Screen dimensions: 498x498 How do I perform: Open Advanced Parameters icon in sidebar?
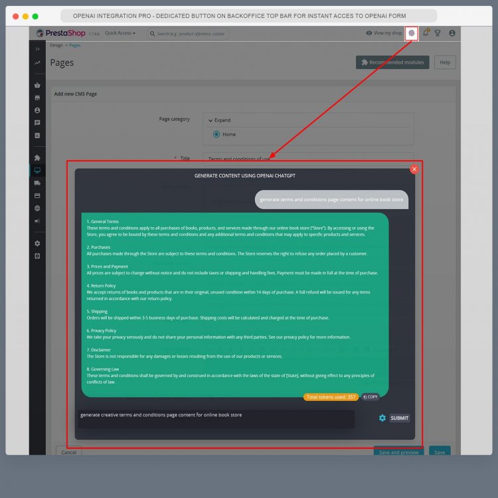click(37, 256)
